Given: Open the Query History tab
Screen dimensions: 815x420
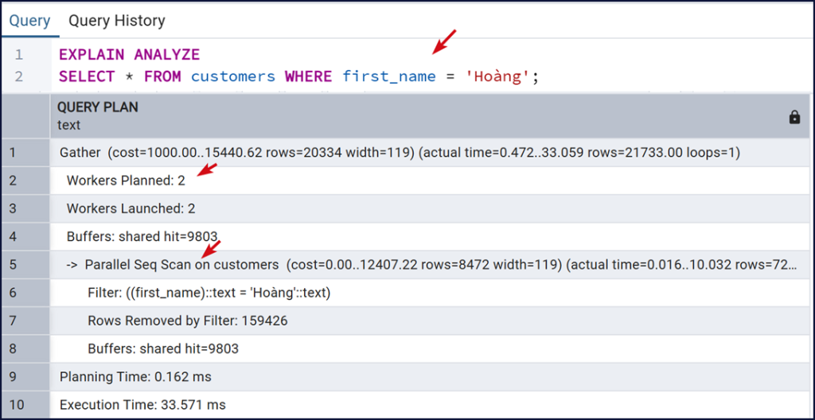Looking at the screenshot, I should tap(116, 21).
